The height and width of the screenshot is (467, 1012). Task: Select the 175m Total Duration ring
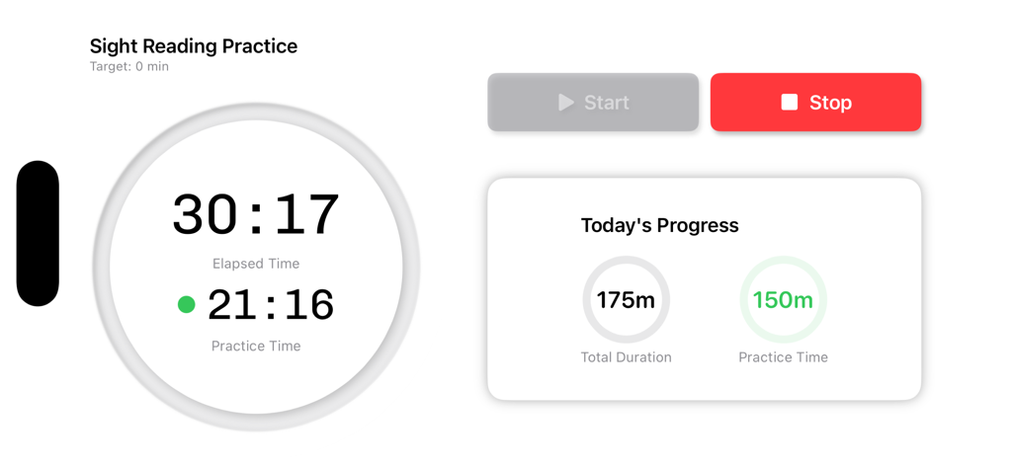tap(626, 300)
